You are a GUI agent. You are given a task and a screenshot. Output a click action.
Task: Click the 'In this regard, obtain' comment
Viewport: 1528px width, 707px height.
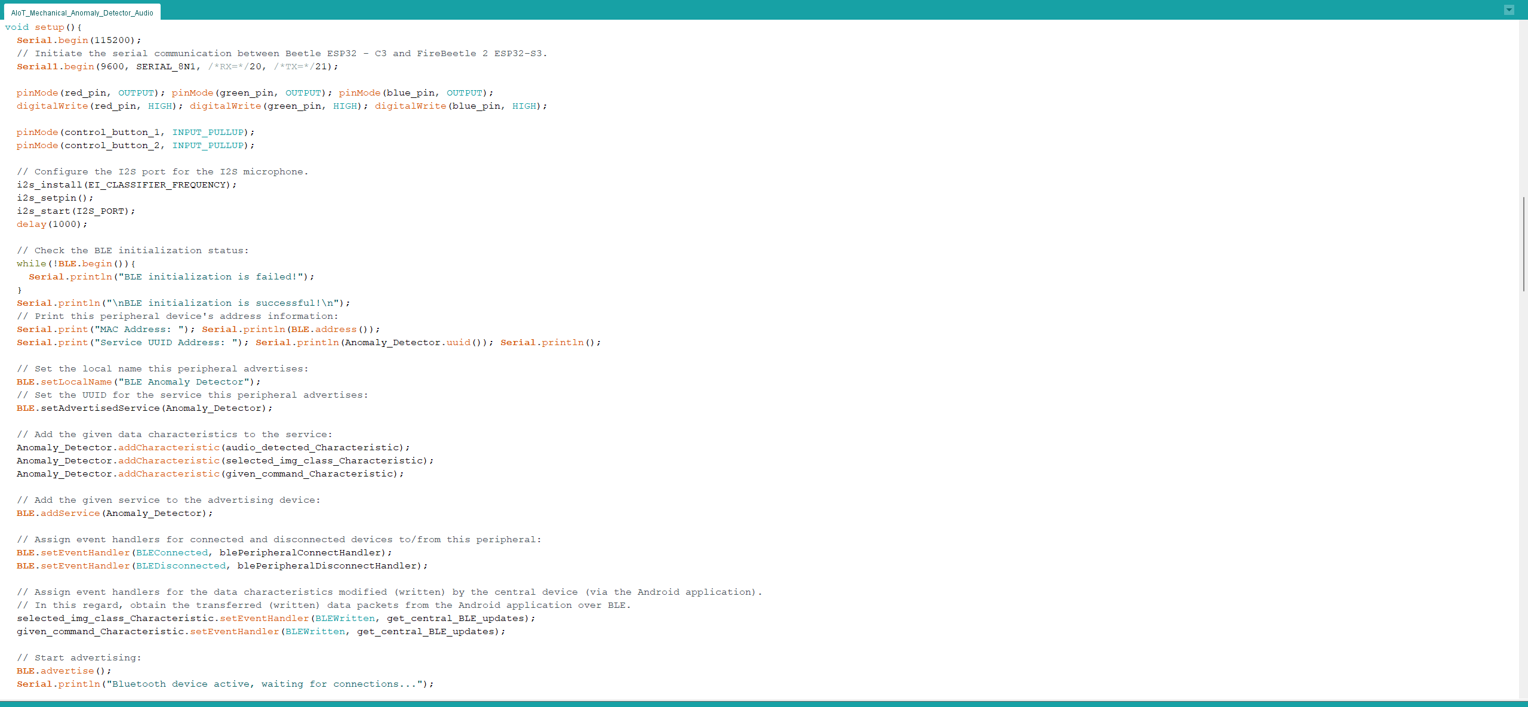324,605
